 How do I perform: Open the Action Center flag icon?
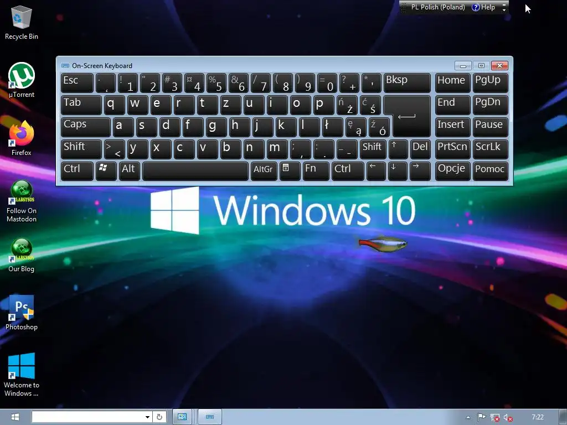(x=481, y=417)
